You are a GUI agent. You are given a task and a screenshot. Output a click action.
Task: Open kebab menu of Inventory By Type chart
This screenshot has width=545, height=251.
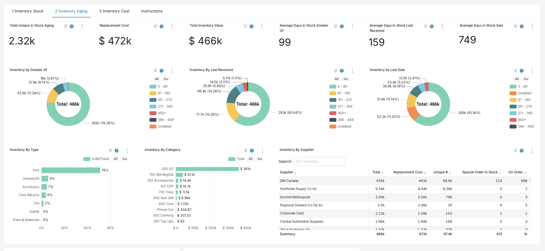pyautogui.click(x=127, y=151)
